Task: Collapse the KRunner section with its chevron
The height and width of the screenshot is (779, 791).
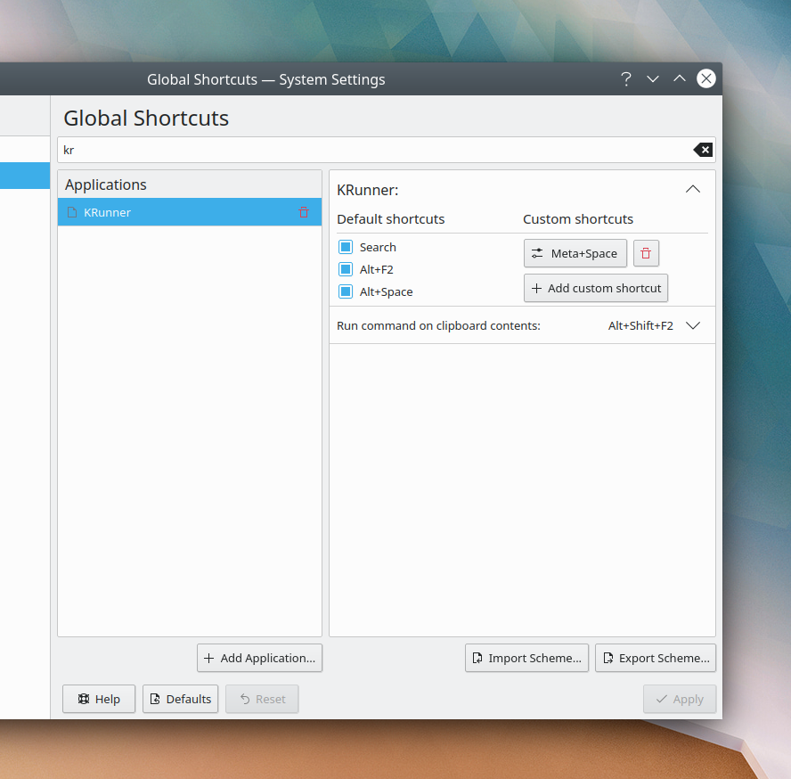Action: click(692, 189)
